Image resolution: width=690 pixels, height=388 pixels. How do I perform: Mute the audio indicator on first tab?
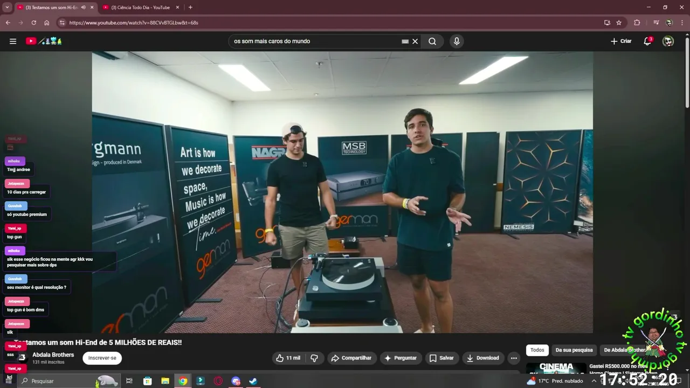[x=83, y=8]
